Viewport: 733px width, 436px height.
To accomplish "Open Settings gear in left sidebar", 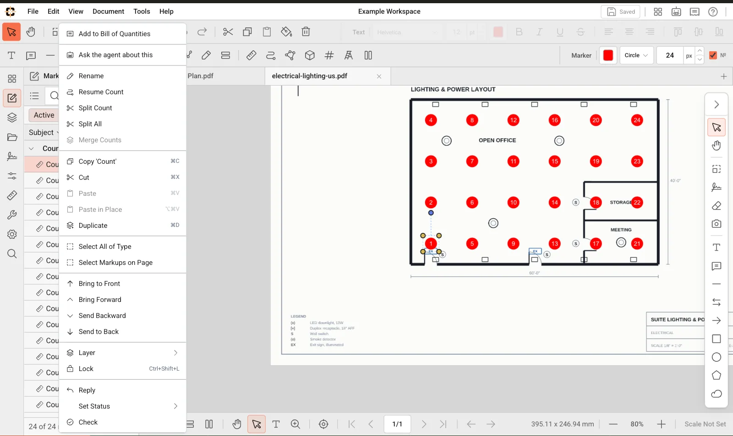I will pyautogui.click(x=12, y=234).
